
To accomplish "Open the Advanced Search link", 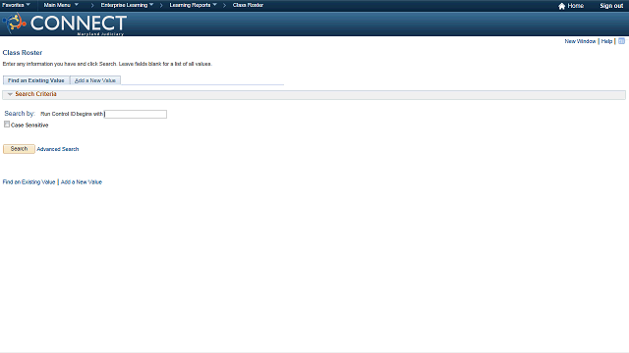I will coord(58,149).
